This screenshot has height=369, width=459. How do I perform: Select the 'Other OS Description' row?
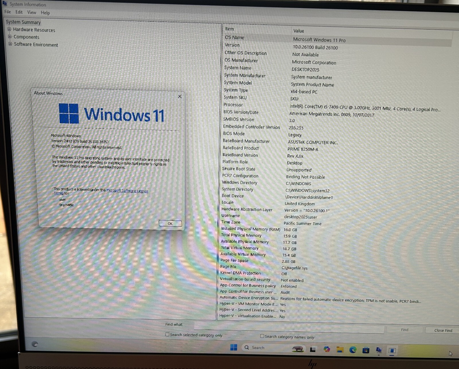tap(337, 54)
